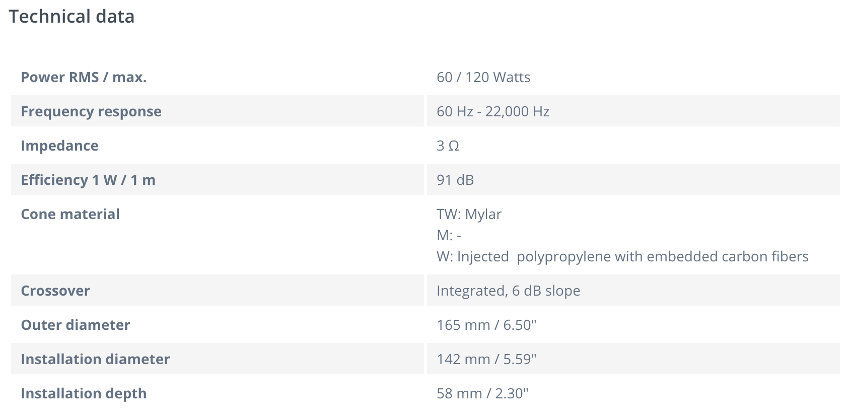This screenshot has height=416, width=852.
Task: Click the "TW: Mylar" text line
Action: pyautogui.click(x=469, y=214)
